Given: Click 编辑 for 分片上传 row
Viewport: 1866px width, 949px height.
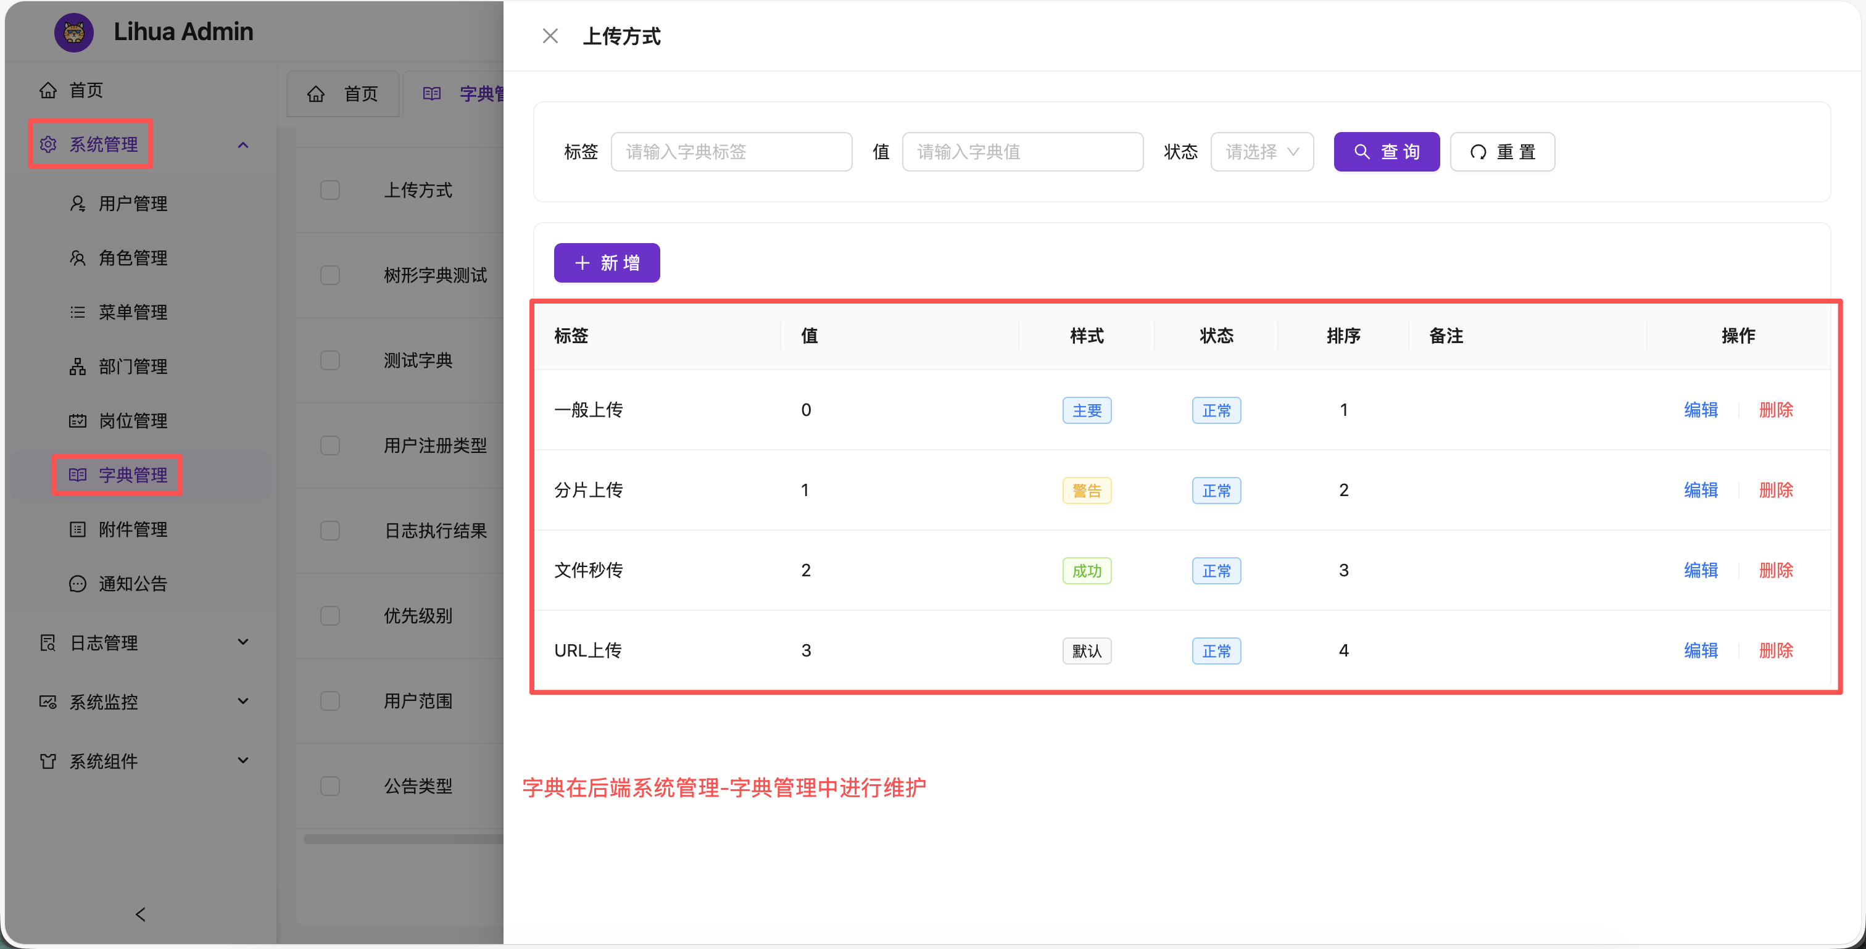Looking at the screenshot, I should tap(1700, 491).
